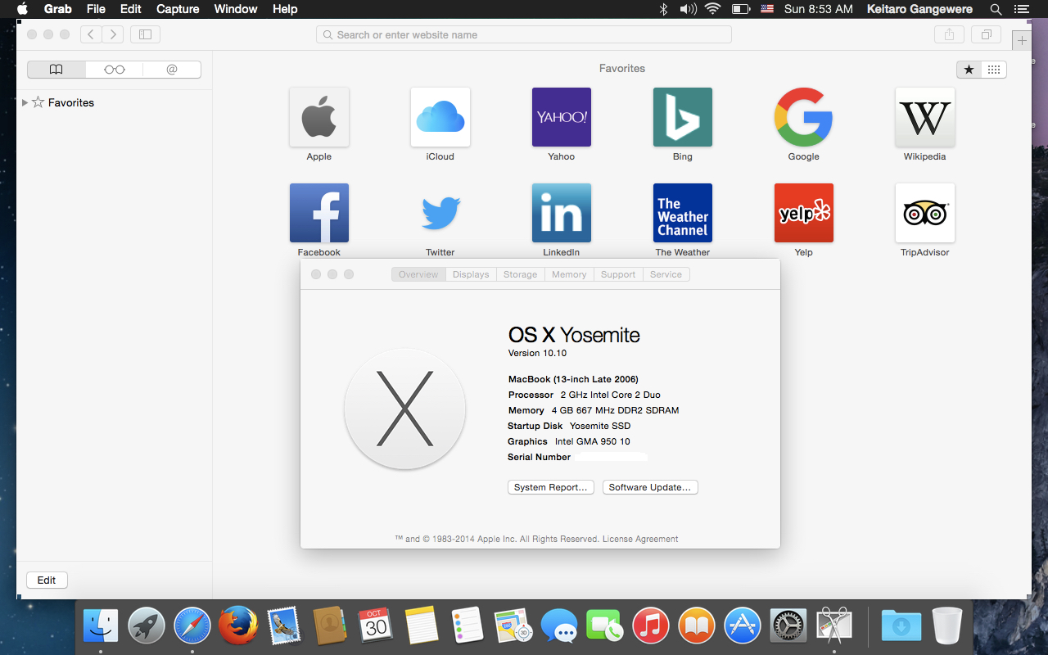
Task: Click the Safari address search field
Action: click(x=524, y=35)
